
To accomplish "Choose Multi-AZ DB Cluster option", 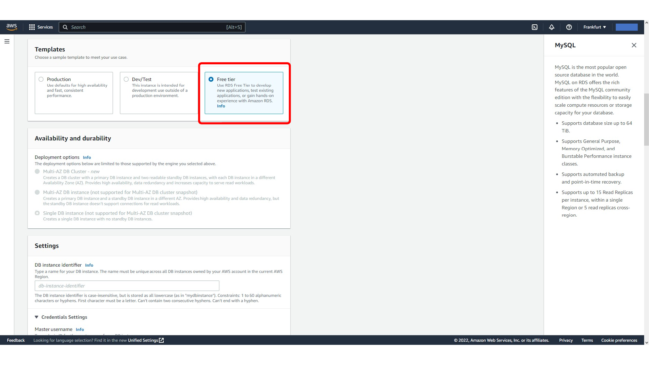I will [37, 171].
